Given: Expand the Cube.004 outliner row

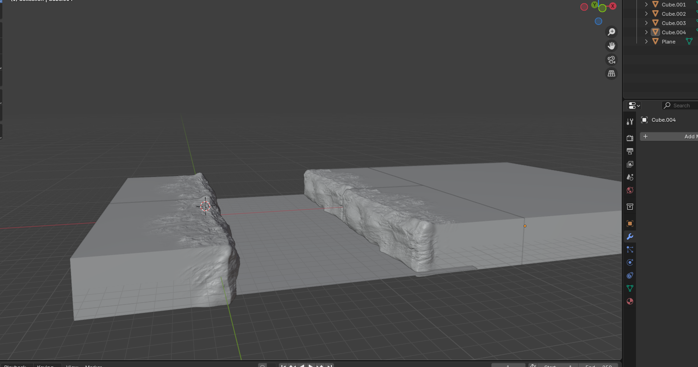Looking at the screenshot, I should (x=646, y=32).
